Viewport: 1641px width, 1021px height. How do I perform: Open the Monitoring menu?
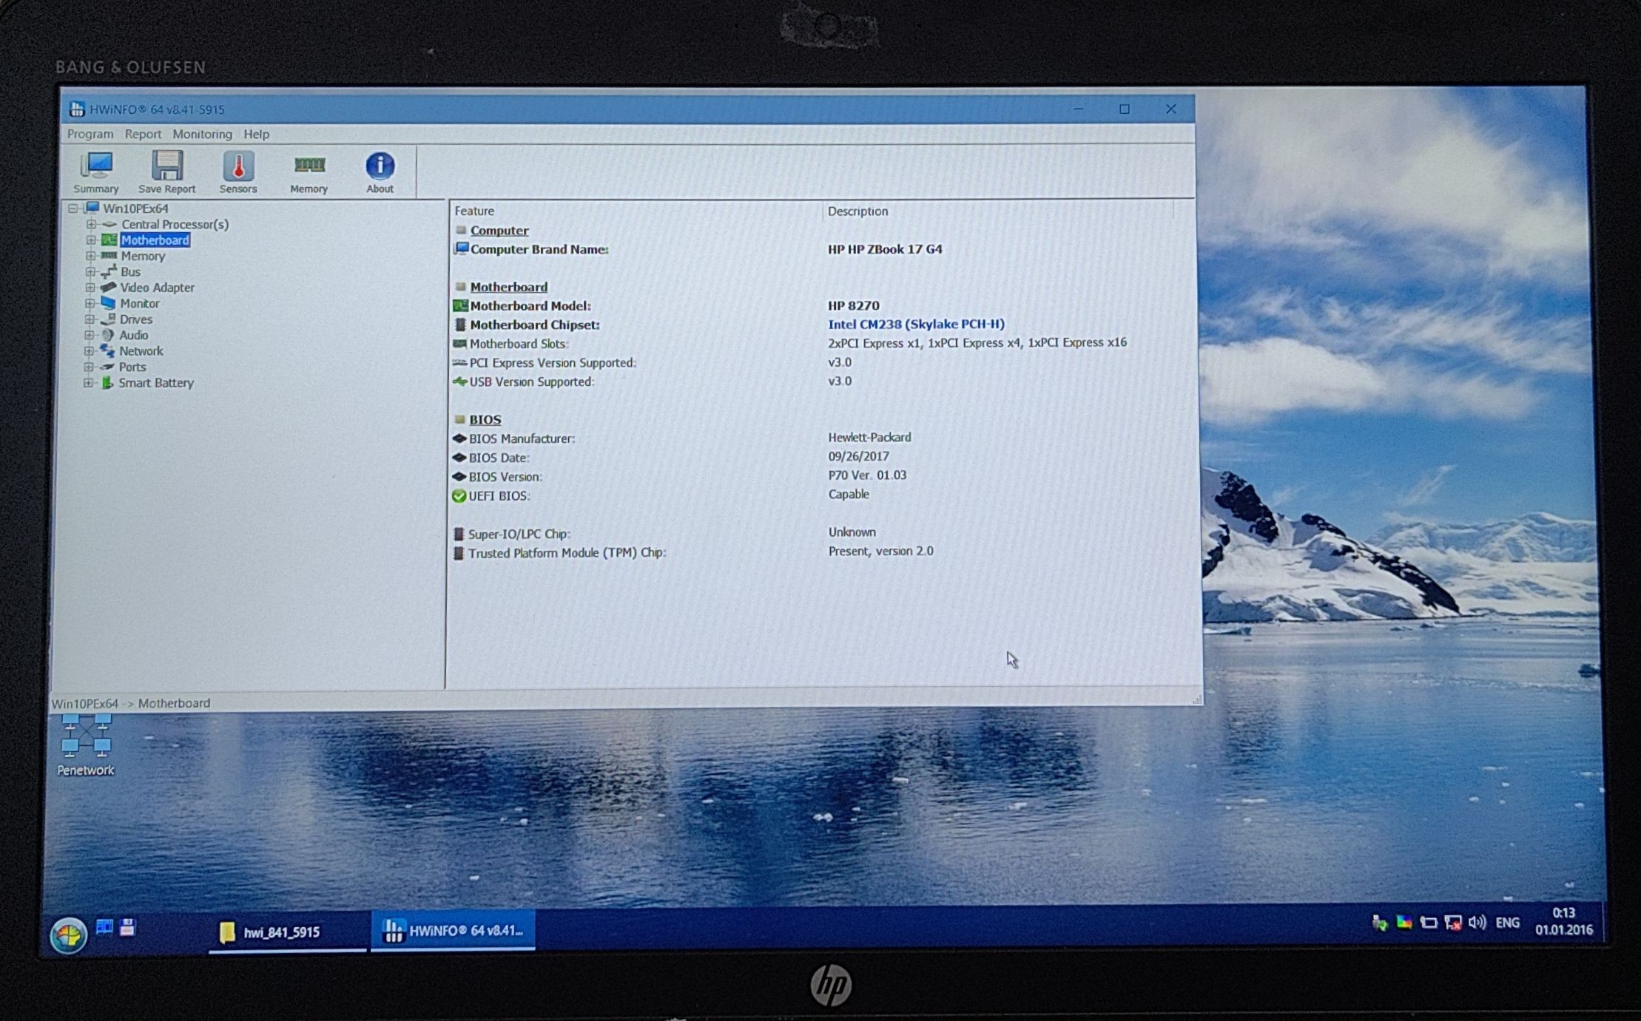[x=202, y=134]
